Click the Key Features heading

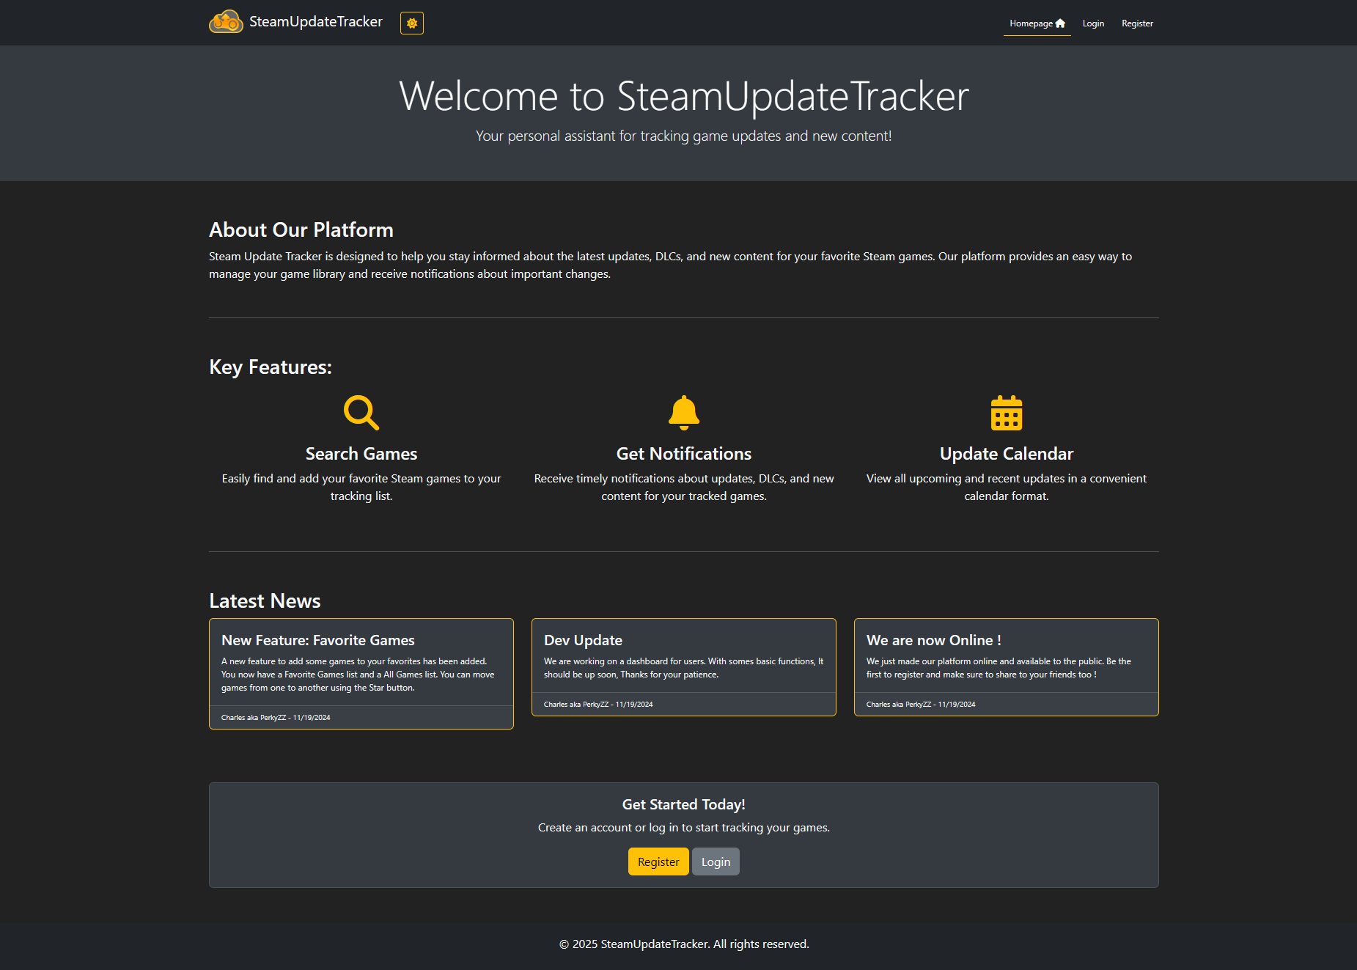(270, 367)
